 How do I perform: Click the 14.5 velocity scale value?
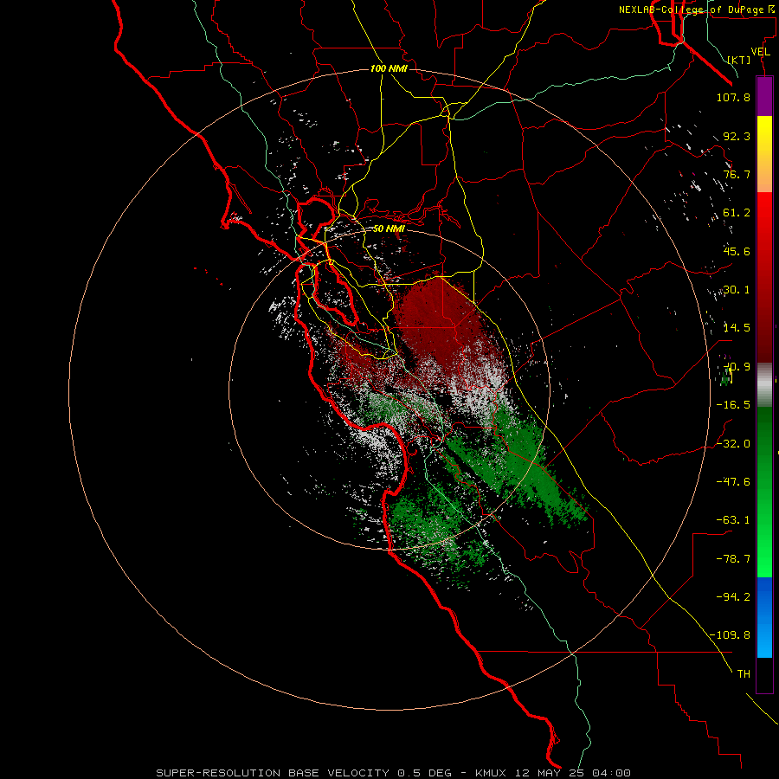[737, 328]
